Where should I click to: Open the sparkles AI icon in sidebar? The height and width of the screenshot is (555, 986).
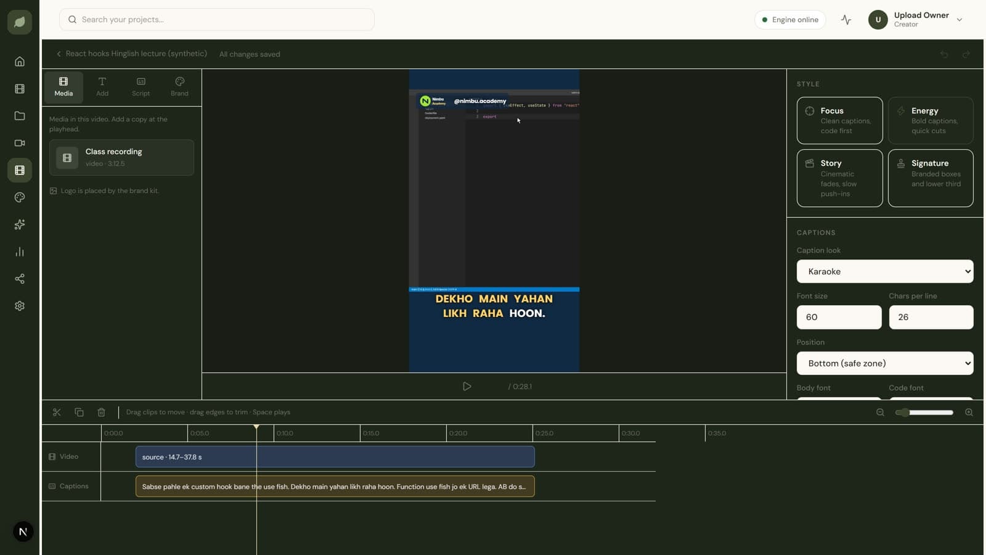point(20,224)
